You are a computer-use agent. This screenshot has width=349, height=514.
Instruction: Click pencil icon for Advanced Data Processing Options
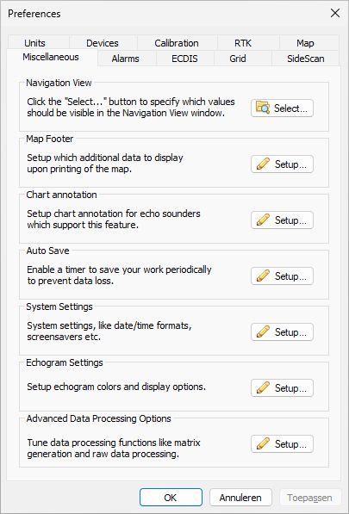pyautogui.click(x=263, y=444)
